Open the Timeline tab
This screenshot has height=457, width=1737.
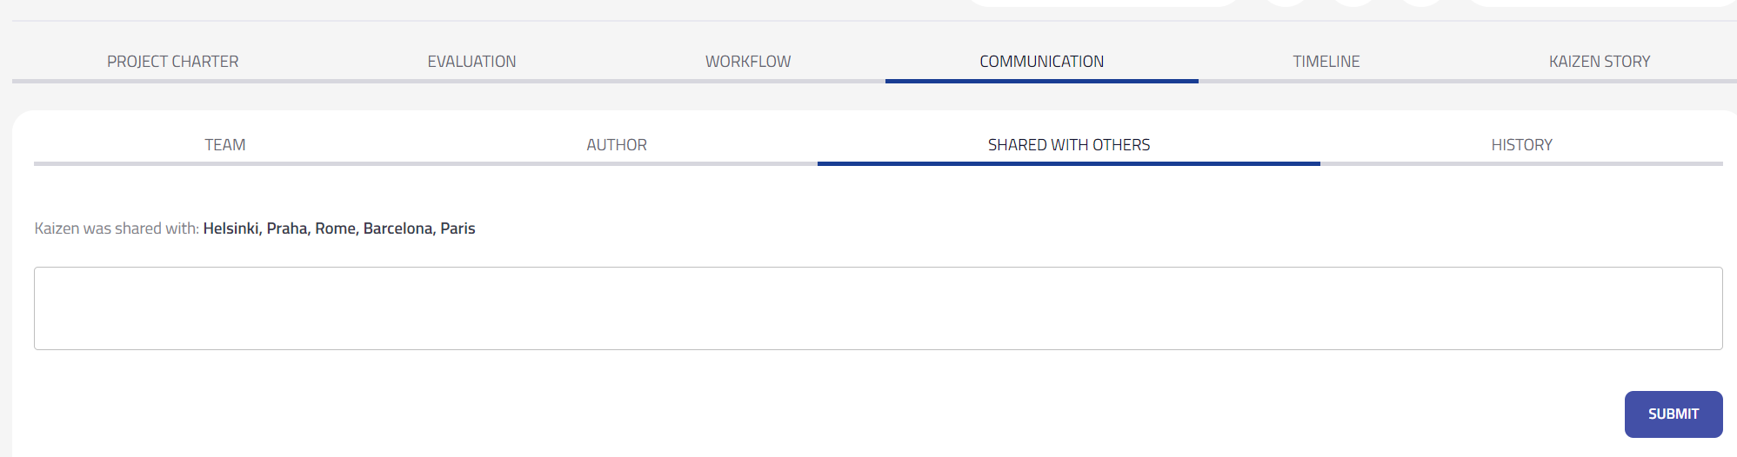click(1326, 62)
